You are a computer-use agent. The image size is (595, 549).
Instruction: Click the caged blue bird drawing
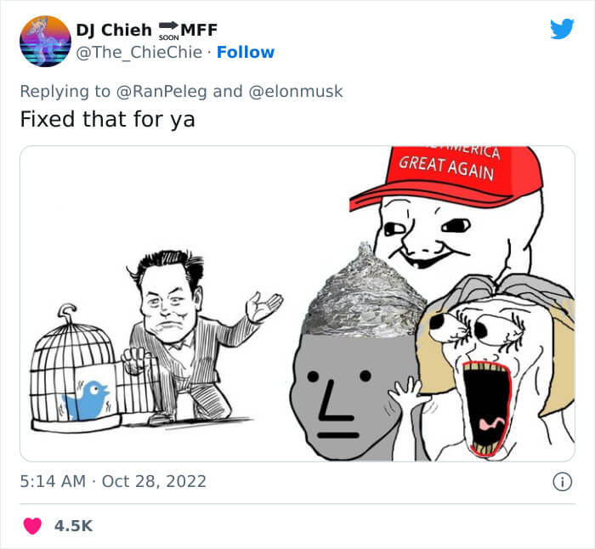87,400
